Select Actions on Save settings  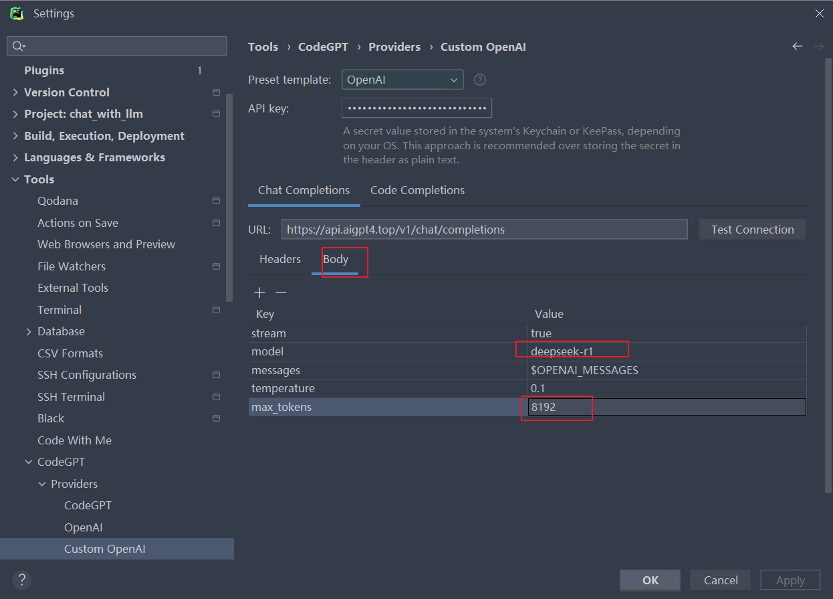(x=78, y=223)
